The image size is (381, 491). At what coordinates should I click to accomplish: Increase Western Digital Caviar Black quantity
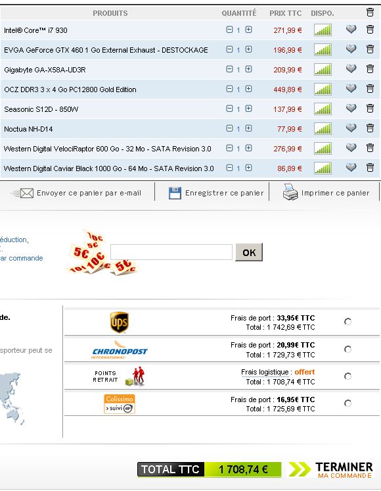click(x=248, y=168)
